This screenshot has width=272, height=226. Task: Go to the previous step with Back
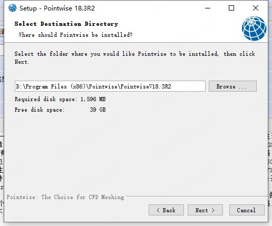(x=166, y=210)
